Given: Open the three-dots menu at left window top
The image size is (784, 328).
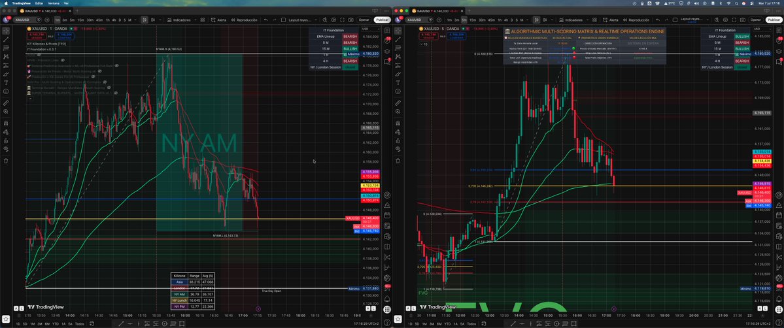Looking at the screenshot, I should coord(387,10).
